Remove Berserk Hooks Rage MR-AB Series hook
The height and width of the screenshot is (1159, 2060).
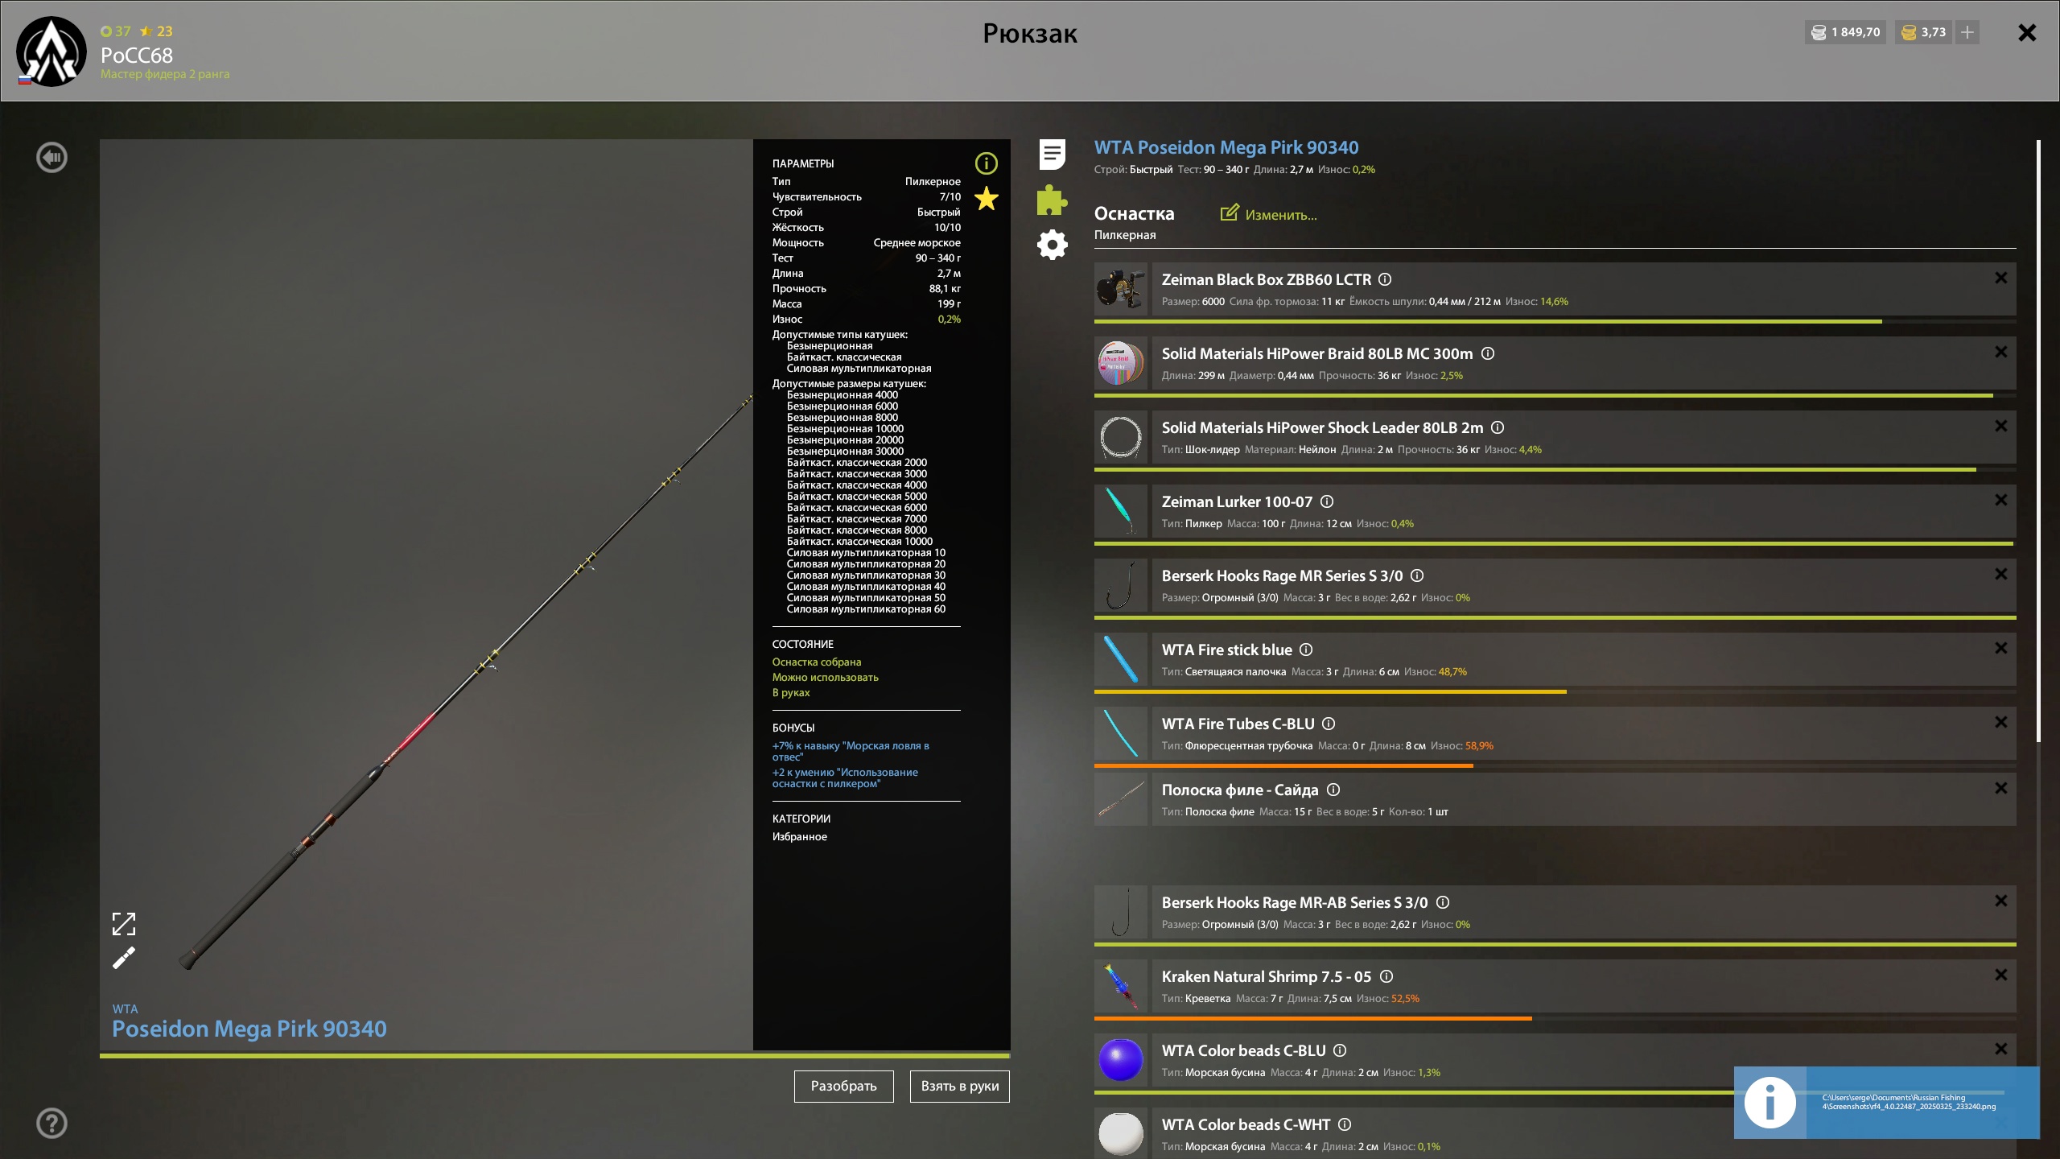coord(2001,901)
